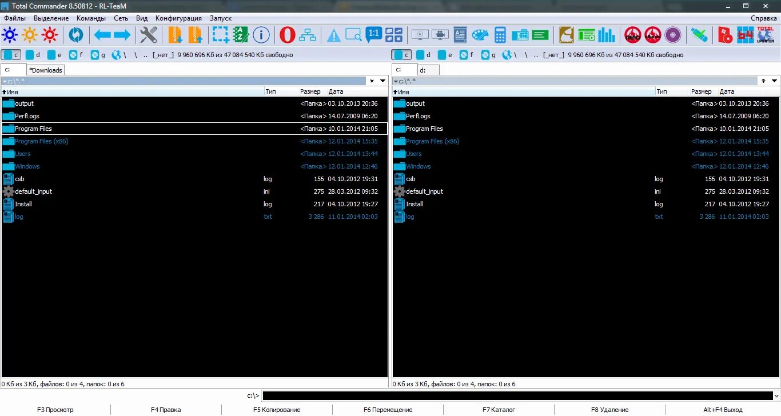781x416 pixels.
Task: Select the Windows folder in left panel
Action: (x=194, y=166)
